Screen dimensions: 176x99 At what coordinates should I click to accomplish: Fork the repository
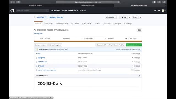[135, 17]
